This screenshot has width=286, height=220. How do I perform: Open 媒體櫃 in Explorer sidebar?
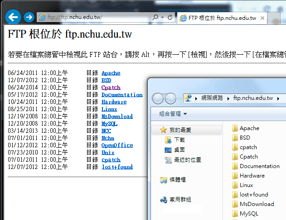coord(178,180)
